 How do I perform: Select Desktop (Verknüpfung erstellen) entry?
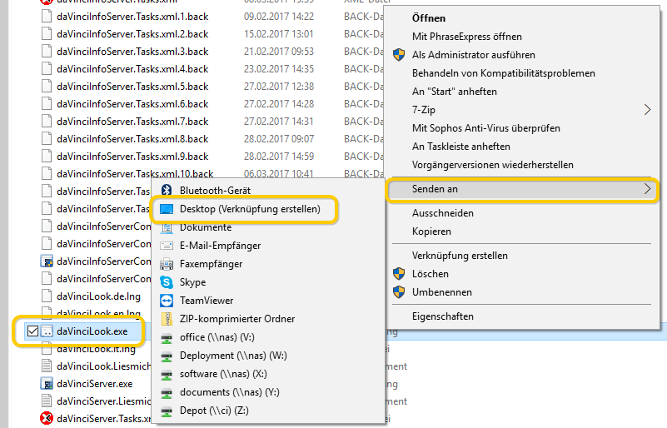tap(250, 209)
